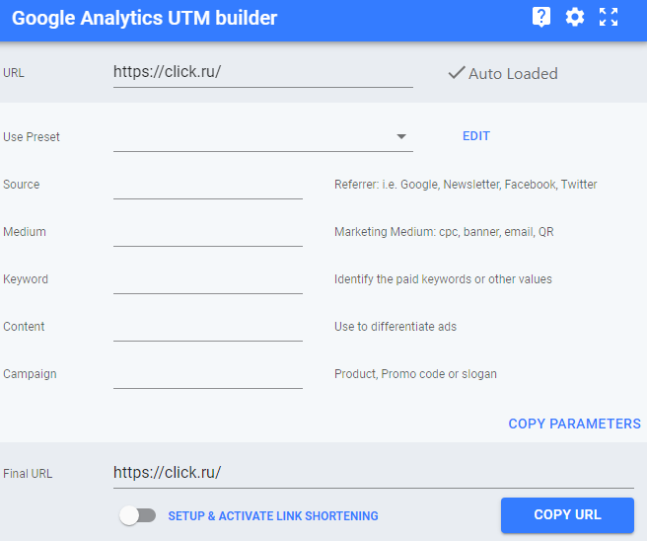Click the Auto Loaded checkmark icon
The height and width of the screenshot is (541, 647).
pyautogui.click(x=456, y=73)
